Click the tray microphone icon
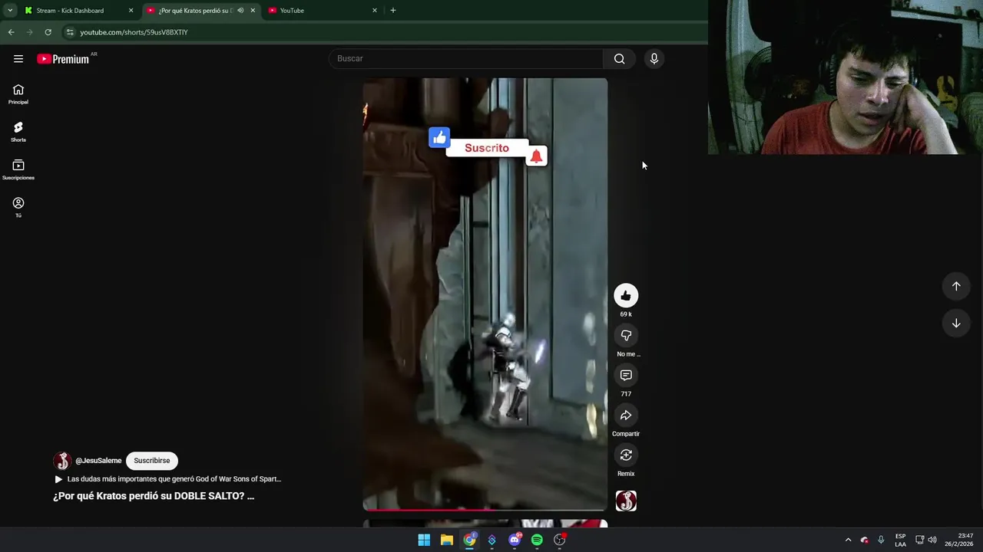Viewport: 983px width, 552px height. [881, 540]
